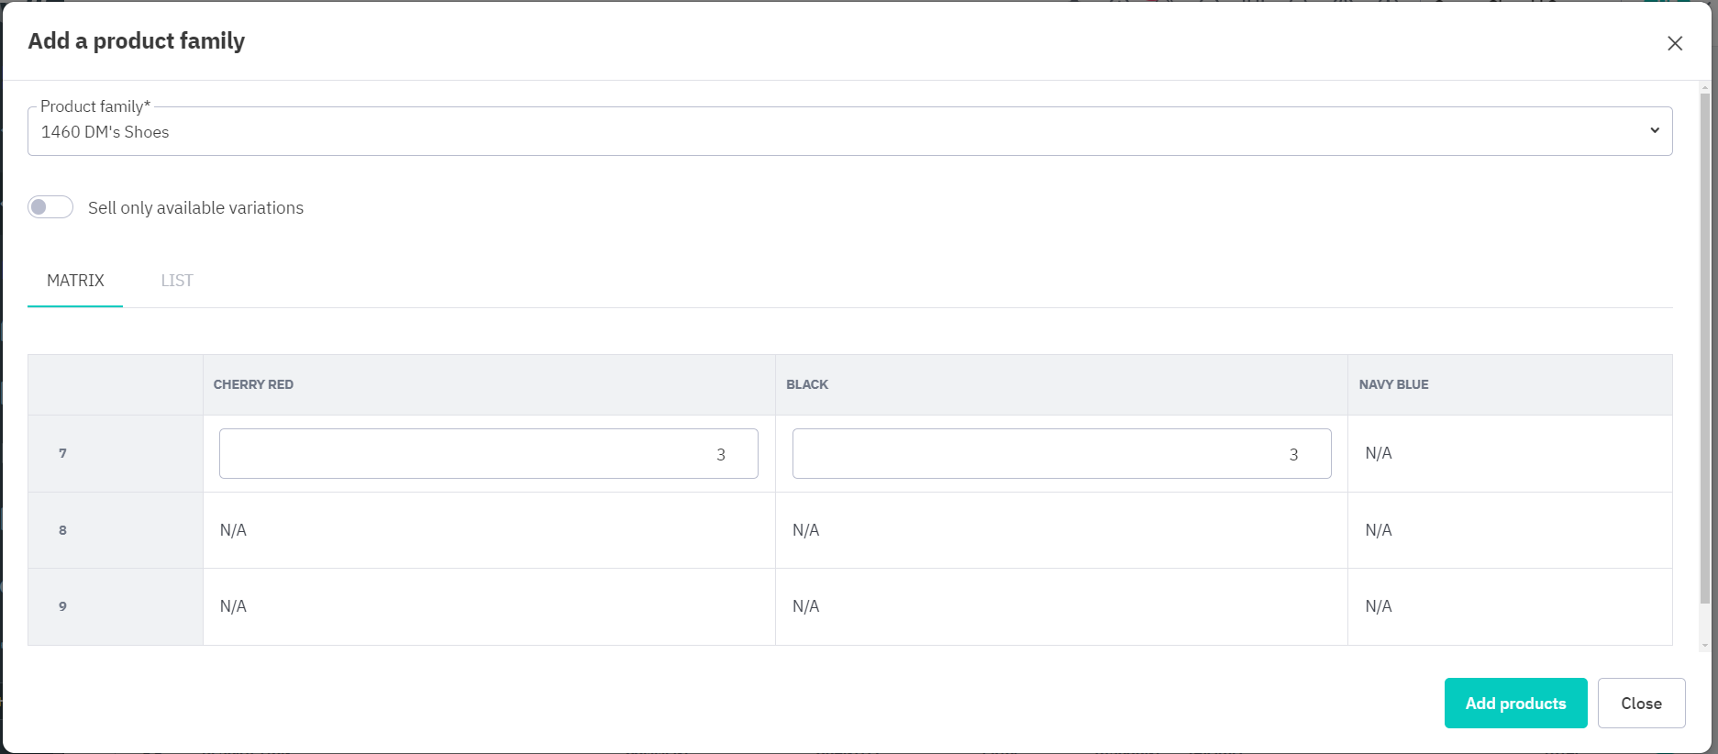Click the Close button at bottom
This screenshot has width=1718, height=754.
coord(1640,704)
